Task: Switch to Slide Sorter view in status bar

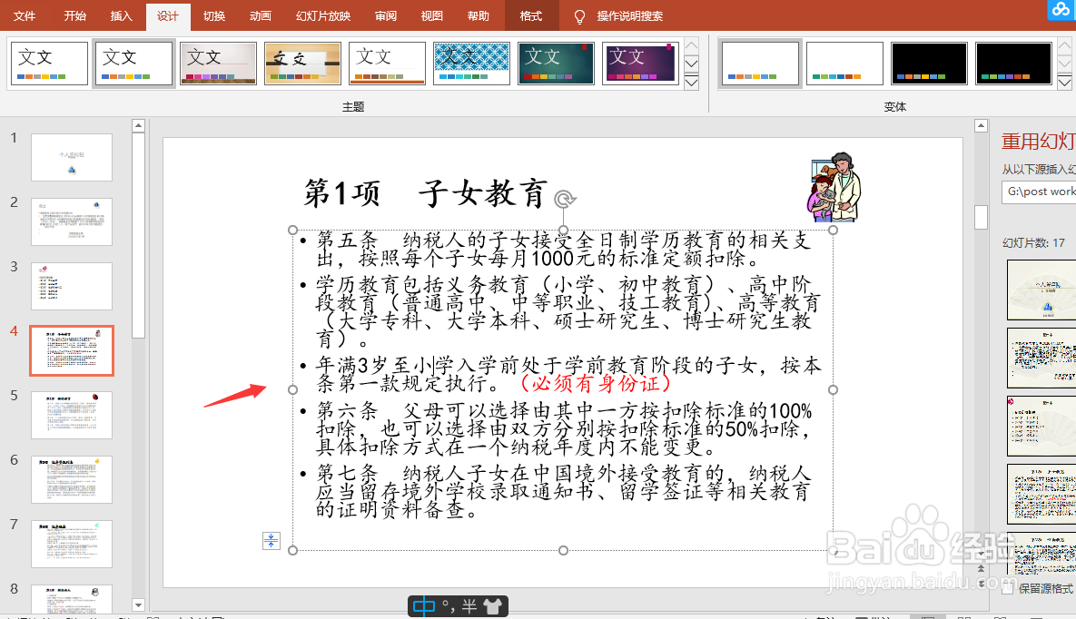Action: pos(962,616)
